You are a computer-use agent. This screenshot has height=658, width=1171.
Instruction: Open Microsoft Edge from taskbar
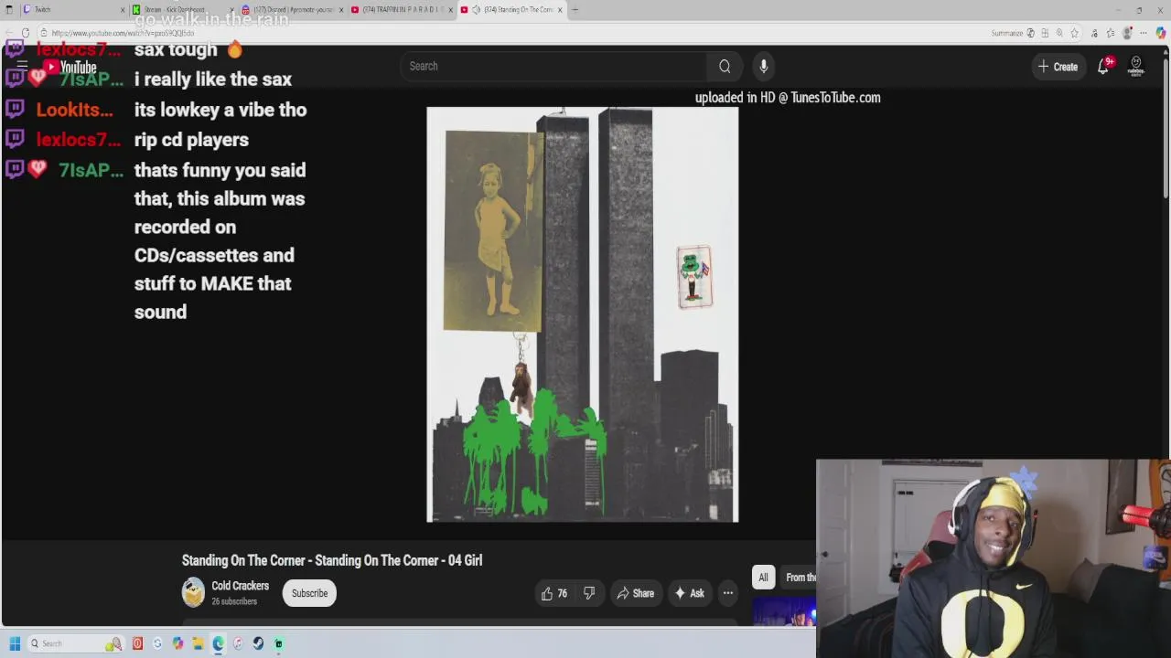218,643
